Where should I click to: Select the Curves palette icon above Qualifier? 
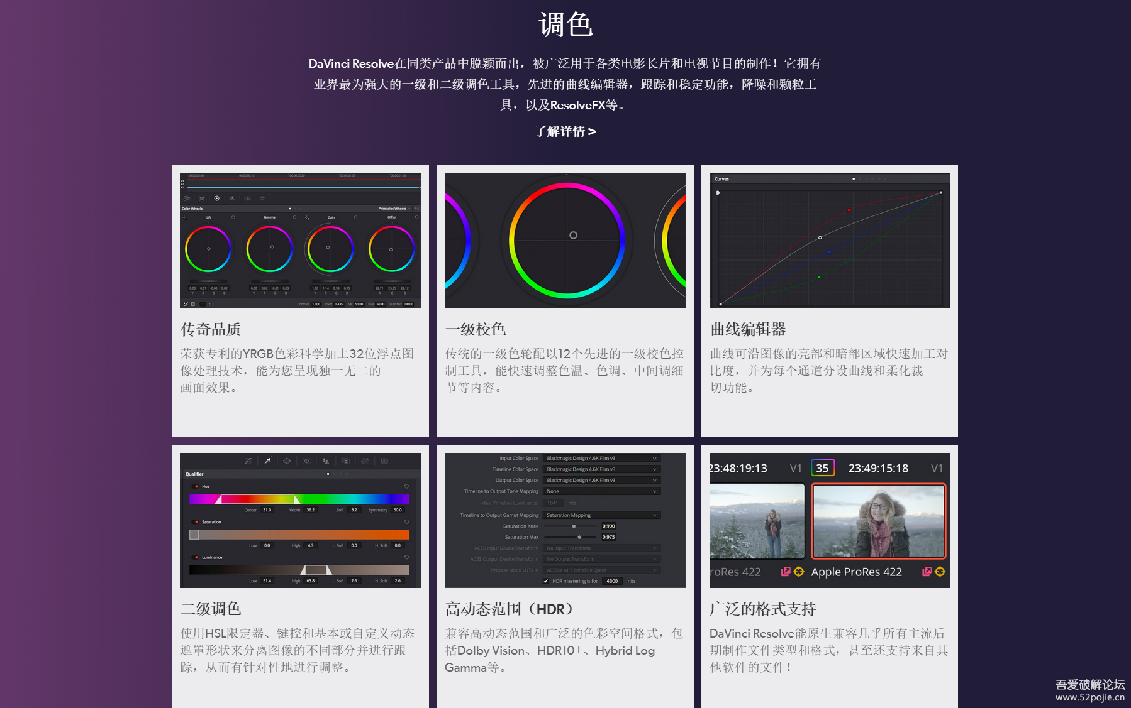[x=248, y=461]
